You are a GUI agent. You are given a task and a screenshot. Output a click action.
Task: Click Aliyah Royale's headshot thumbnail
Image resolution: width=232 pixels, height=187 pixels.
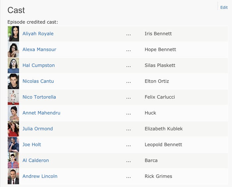(x=13, y=34)
